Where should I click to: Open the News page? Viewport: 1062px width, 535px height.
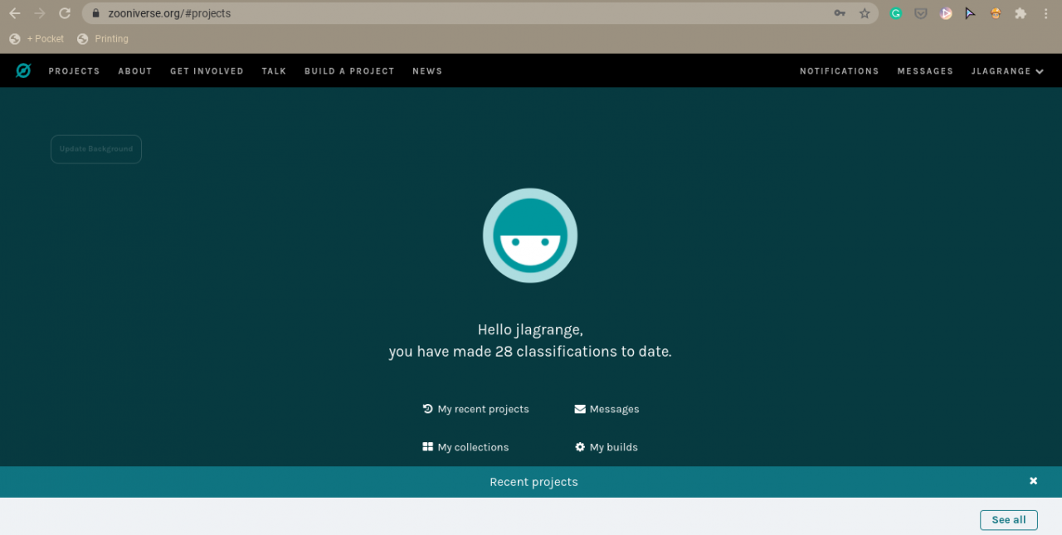(x=427, y=71)
